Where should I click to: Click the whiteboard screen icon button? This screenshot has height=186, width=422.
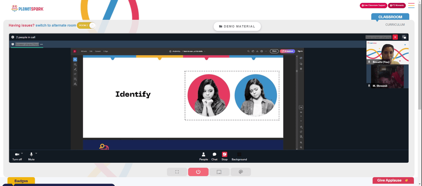pos(219,172)
